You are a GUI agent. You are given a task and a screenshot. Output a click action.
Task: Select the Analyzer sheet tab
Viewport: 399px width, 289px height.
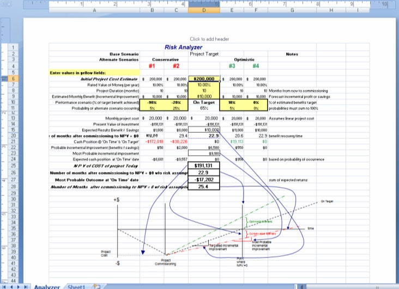coord(47,286)
